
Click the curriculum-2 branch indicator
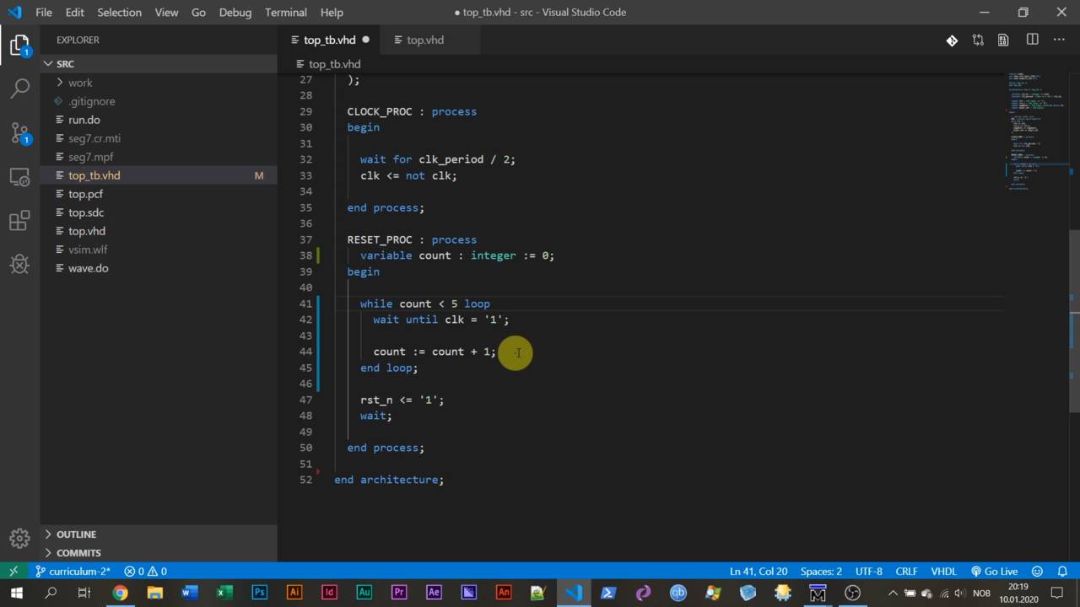pyautogui.click(x=73, y=571)
